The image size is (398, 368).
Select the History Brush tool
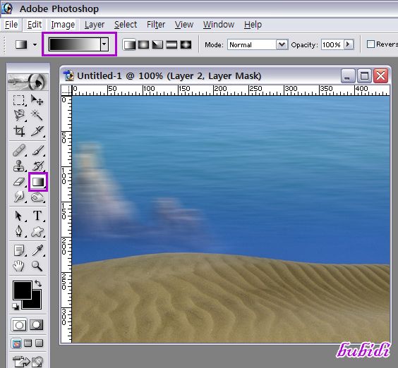coord(37,166)
